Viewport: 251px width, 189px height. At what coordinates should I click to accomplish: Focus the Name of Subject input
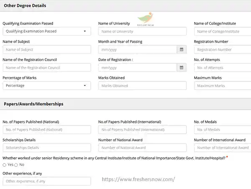(47, 49)
